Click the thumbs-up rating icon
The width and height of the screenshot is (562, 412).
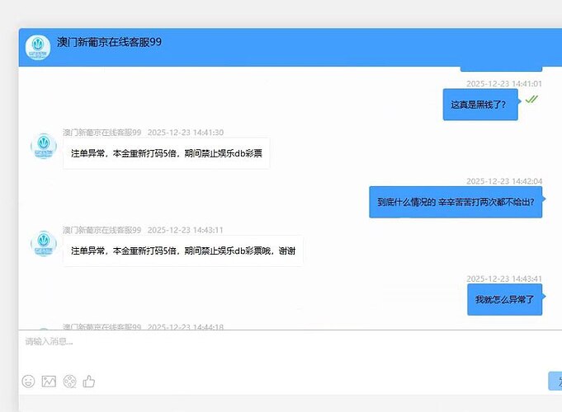pos(89,381)
